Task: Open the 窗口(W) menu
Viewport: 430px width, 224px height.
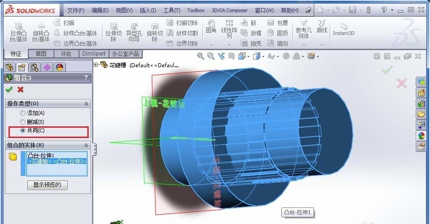Action: click(264, 10)
